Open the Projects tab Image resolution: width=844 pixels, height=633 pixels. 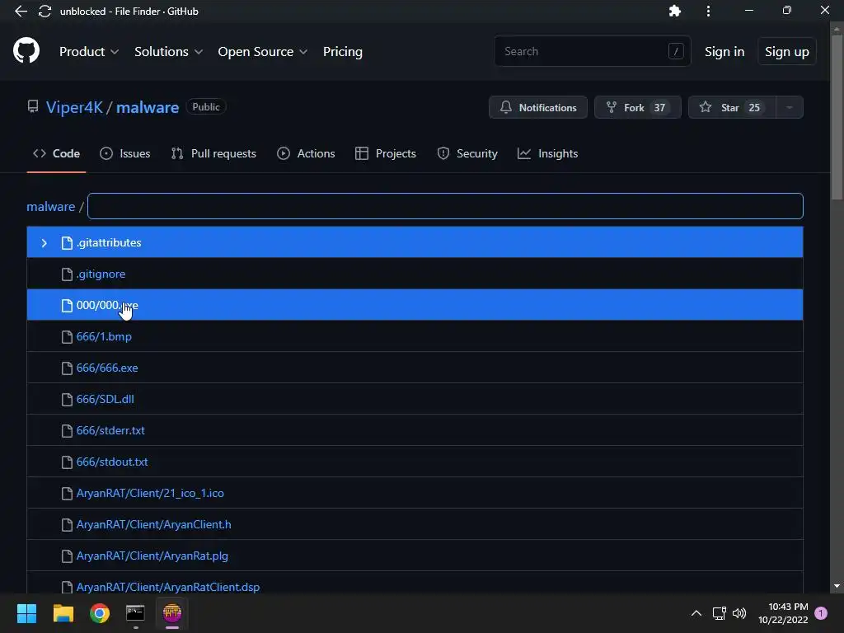tap(386, 153)
